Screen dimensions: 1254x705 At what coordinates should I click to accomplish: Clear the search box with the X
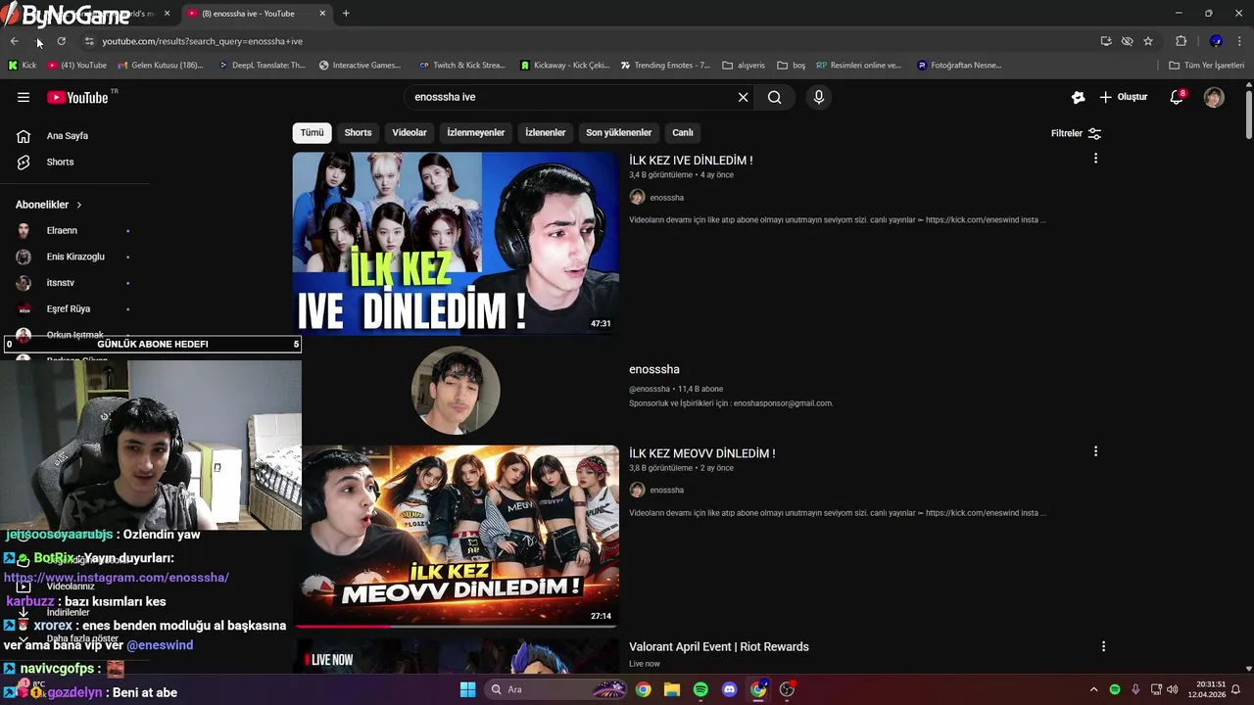coord(743,97)
